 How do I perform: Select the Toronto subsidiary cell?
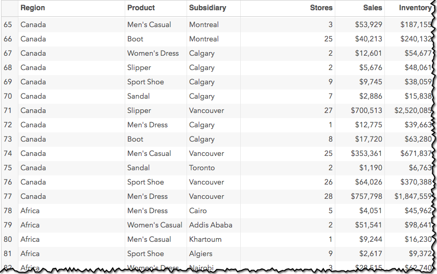(x=202, y=168)
